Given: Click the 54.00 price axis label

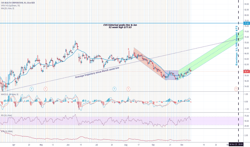Looking at the screenshot, I should coord(247,86).
